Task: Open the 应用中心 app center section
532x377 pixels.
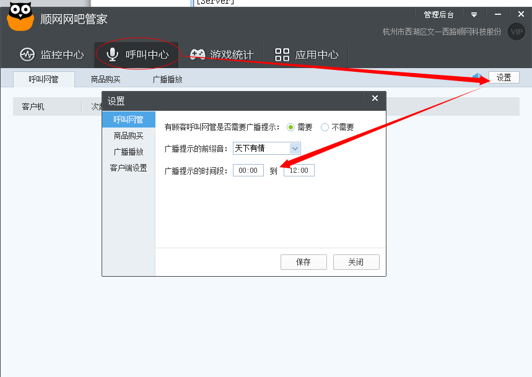Action: pyautogui.click(x=307, y=54)
